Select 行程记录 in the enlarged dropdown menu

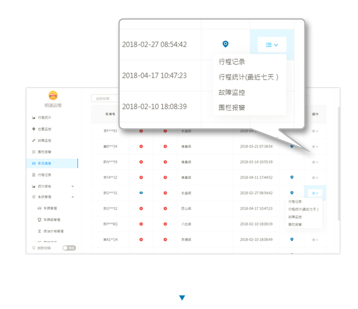tap(232, 62)
